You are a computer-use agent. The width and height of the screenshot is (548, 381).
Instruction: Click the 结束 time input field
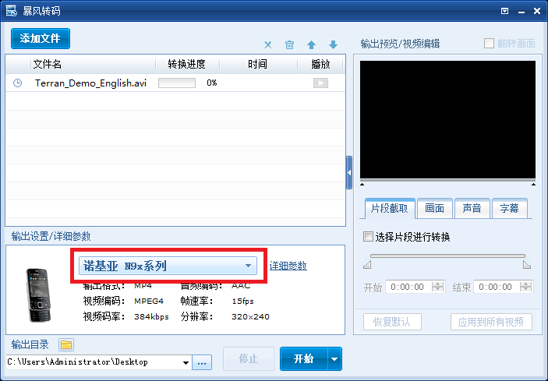[x=497, y=287]
